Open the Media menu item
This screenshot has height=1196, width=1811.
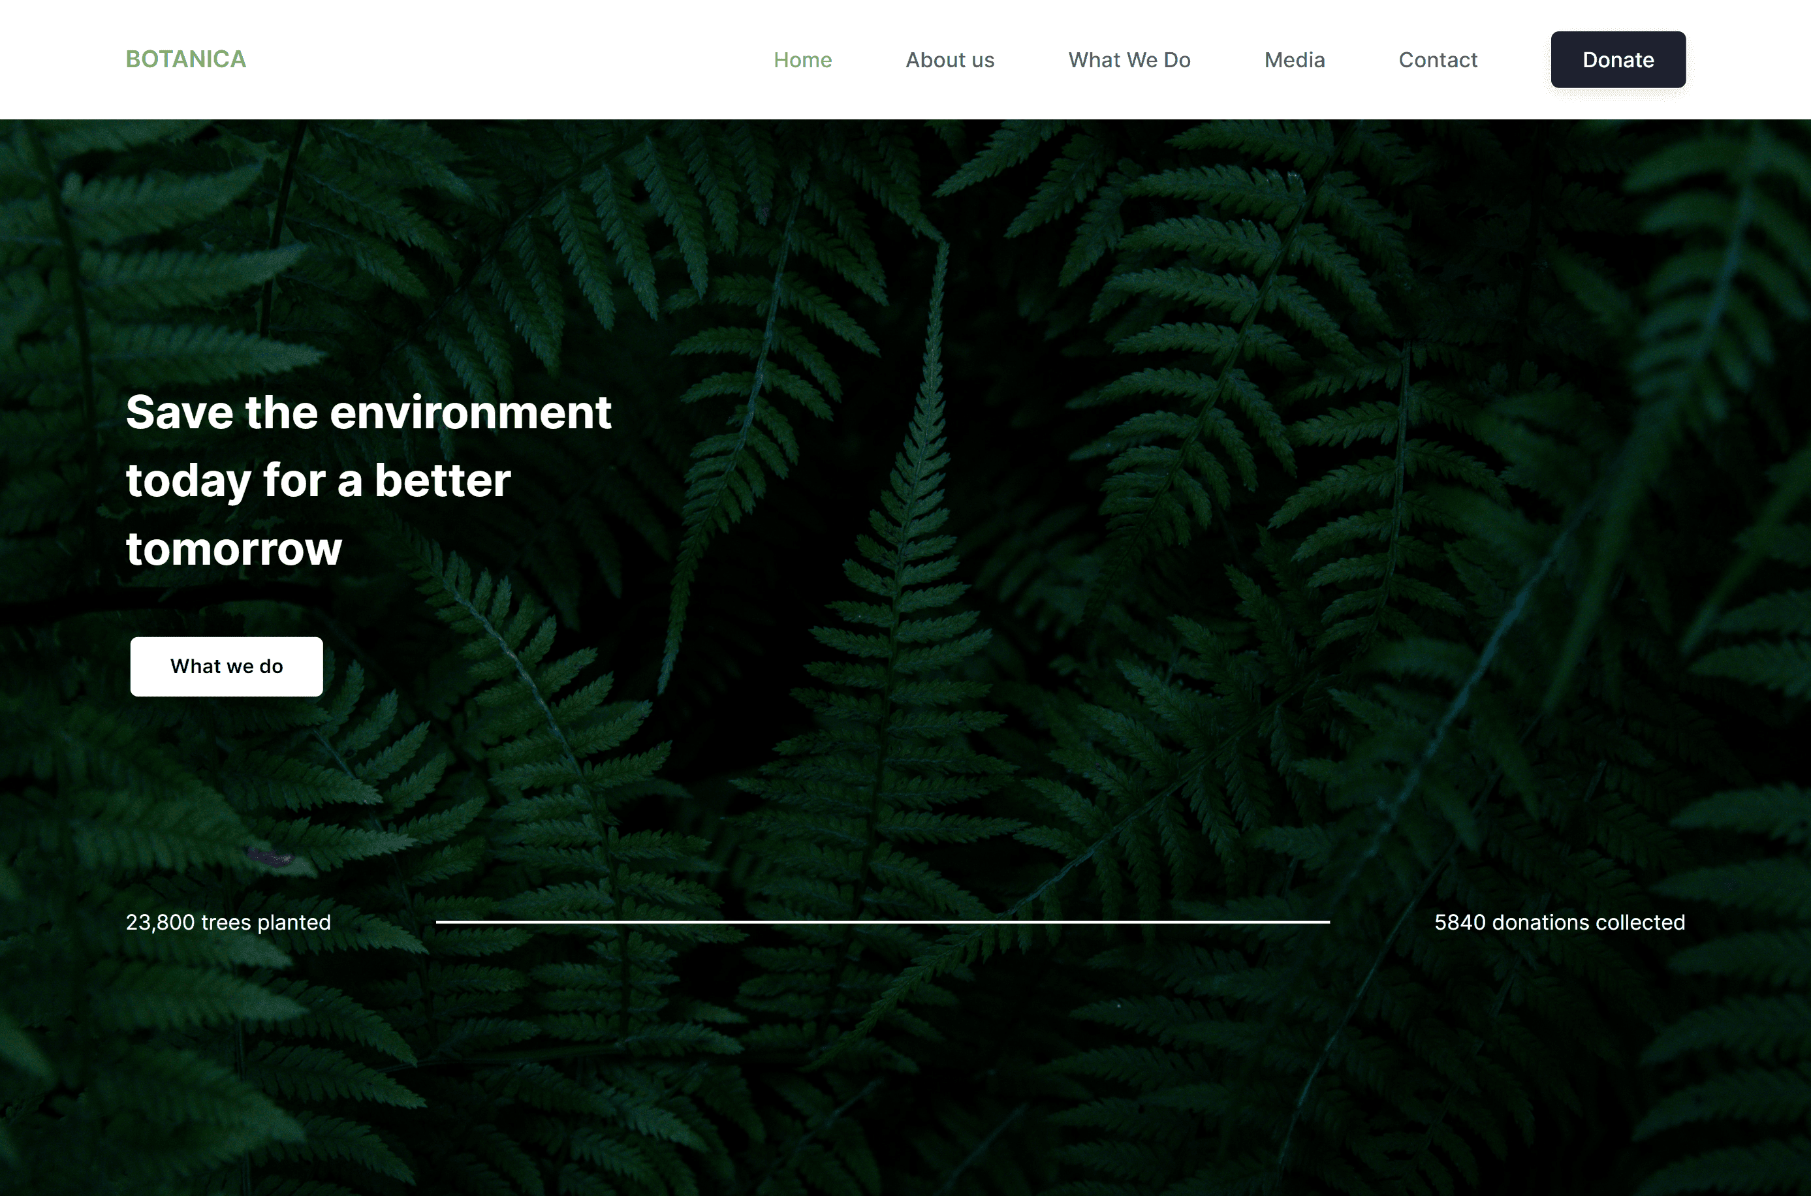[1294, 59]
